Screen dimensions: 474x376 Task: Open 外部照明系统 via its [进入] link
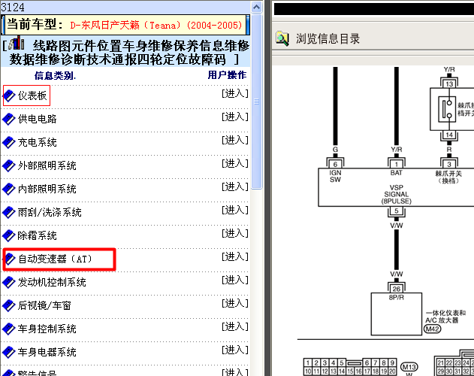pos(235,163)
